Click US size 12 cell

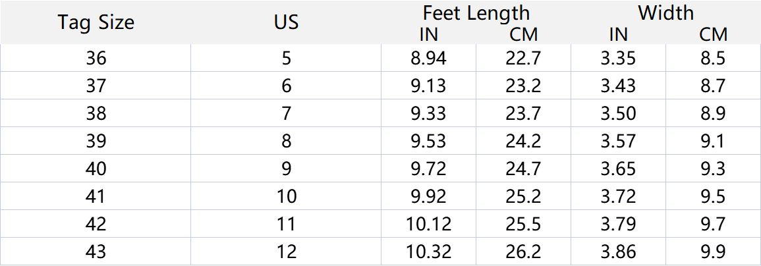(286, 251)
